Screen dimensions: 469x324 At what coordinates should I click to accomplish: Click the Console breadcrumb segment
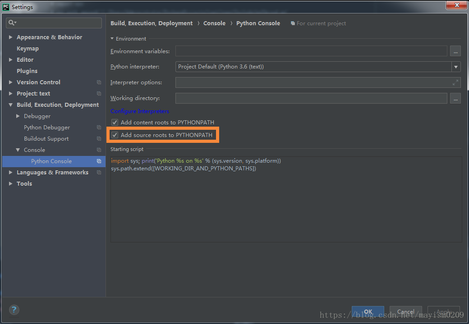tap(214, 23)
